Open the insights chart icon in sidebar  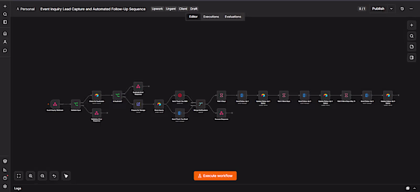click(x=5, y=170)
